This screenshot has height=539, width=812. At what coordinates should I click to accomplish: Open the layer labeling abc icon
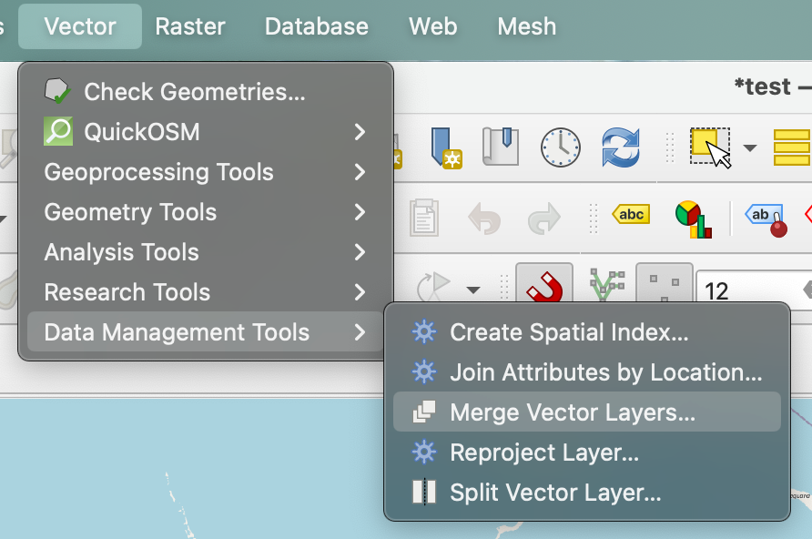click(x=631, y=214)
